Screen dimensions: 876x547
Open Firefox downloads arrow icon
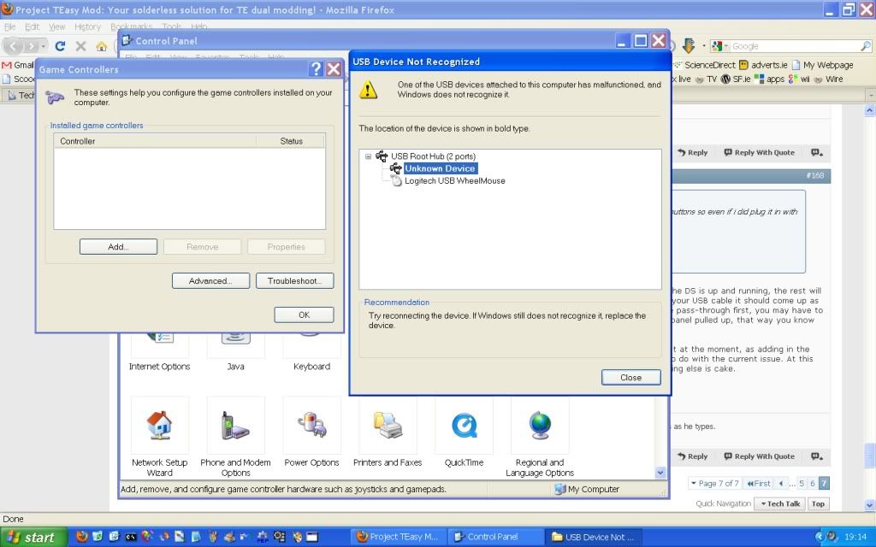click(x=689, y=46)
